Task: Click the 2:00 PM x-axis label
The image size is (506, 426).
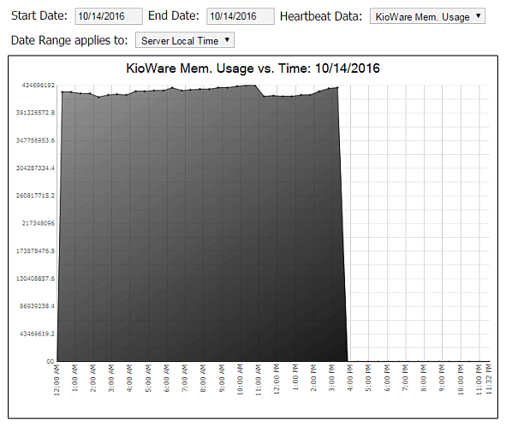Action: point(313,378)
